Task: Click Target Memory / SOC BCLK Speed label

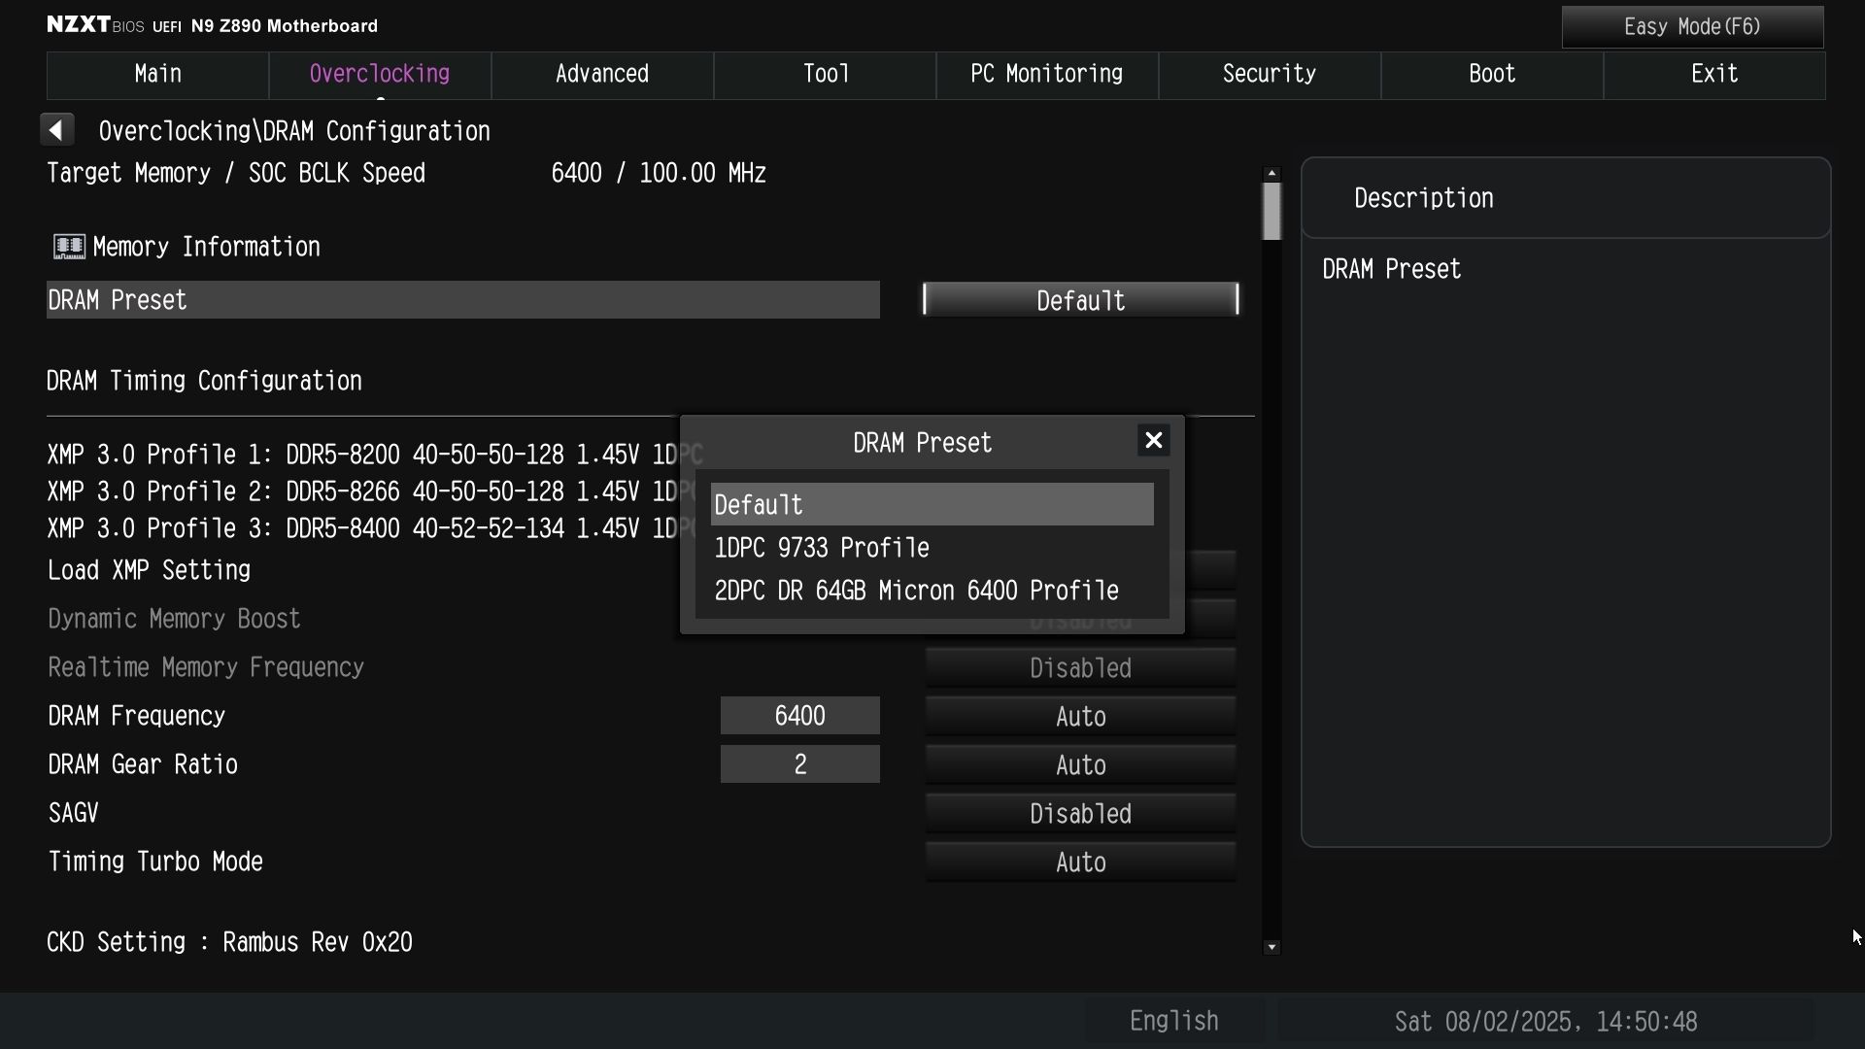Action: (236, 173)
